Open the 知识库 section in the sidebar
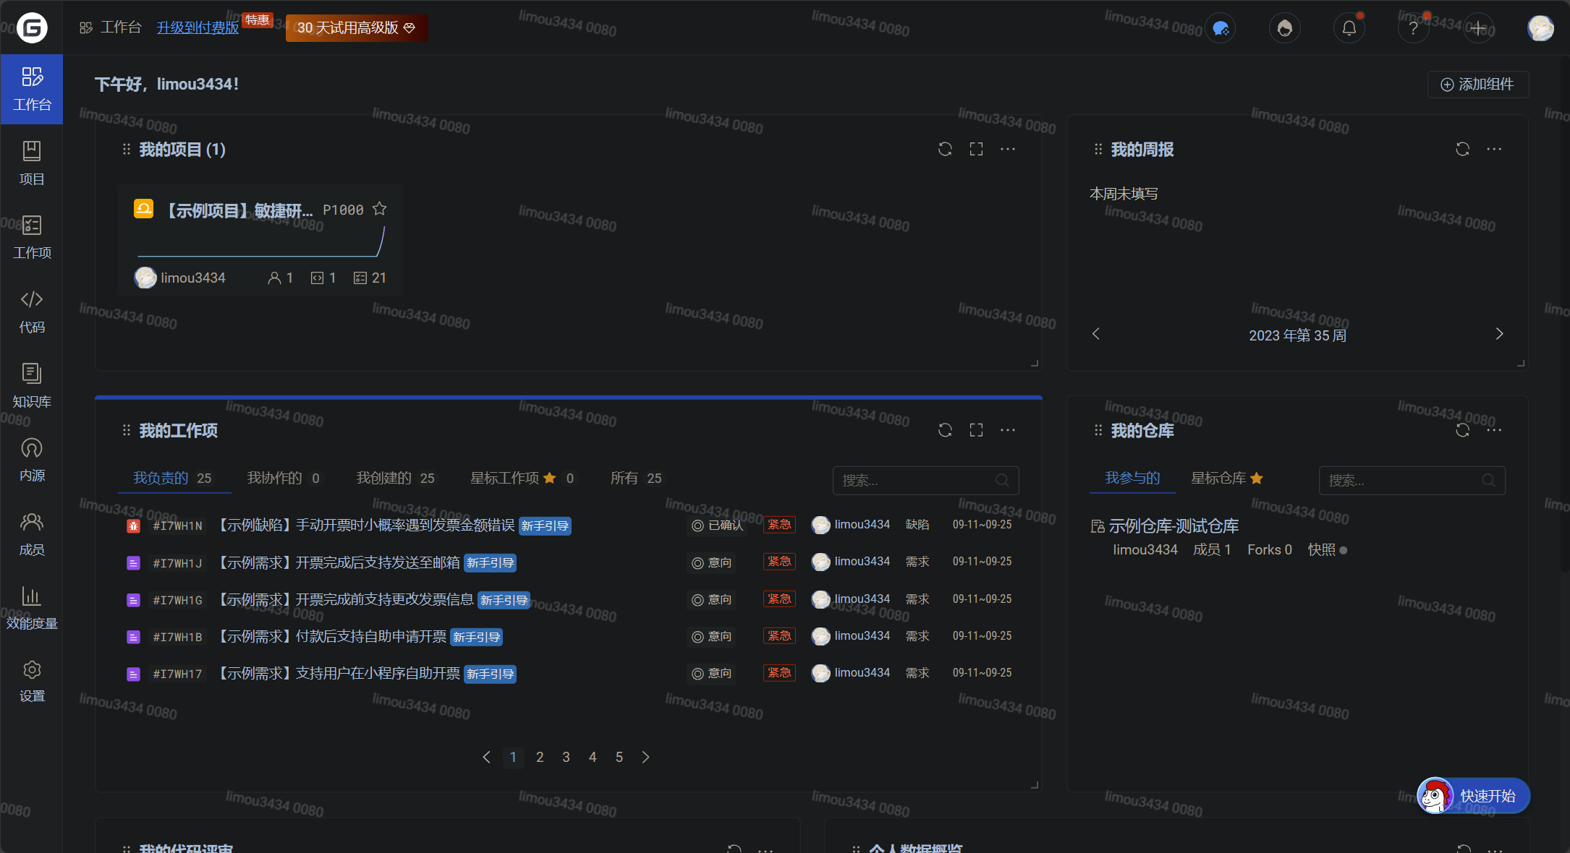This screenshot has width=1570, height=853. pyautogui.click(x=32, y=385)
